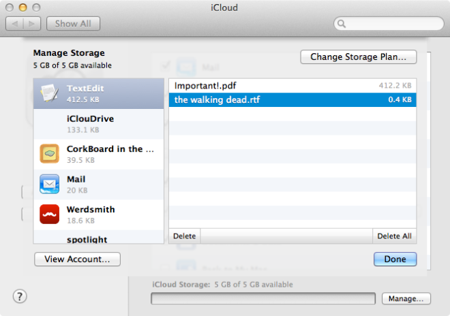Select the TextEdit app icon
450x316 pixels.
49,93
